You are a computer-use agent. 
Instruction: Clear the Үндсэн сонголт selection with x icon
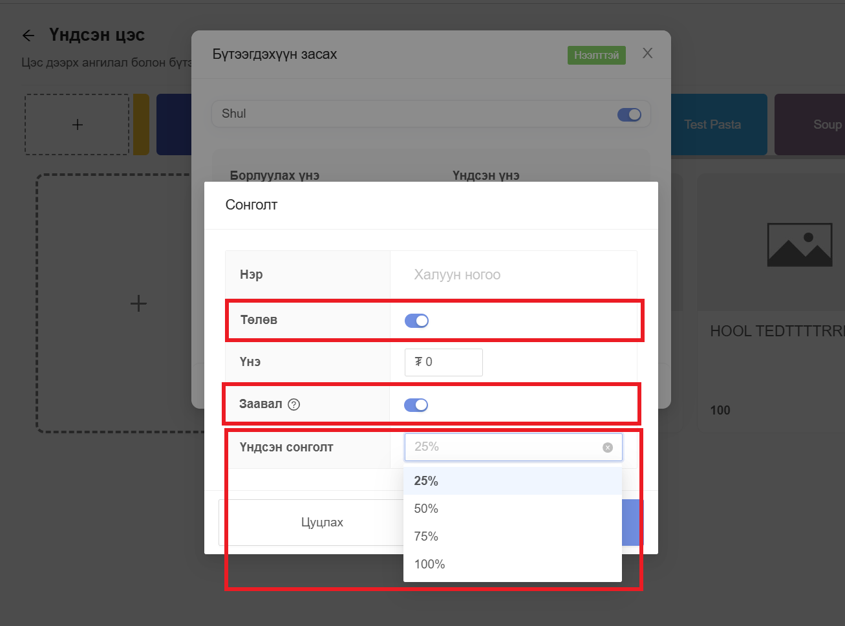coord(608,448)
